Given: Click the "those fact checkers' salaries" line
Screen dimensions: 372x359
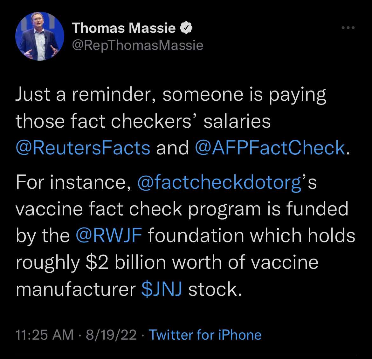Looking at the screenshot, I should (x=143, y=121).
